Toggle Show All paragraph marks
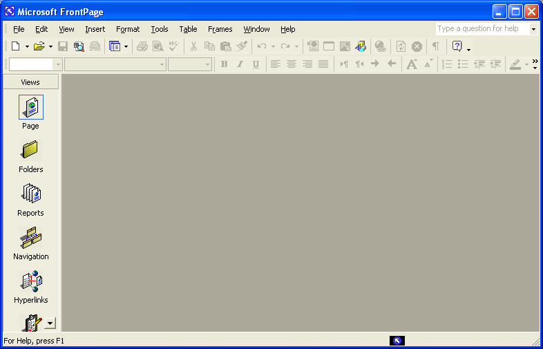Viewport: 543px width, 349px height. point(435,46)
